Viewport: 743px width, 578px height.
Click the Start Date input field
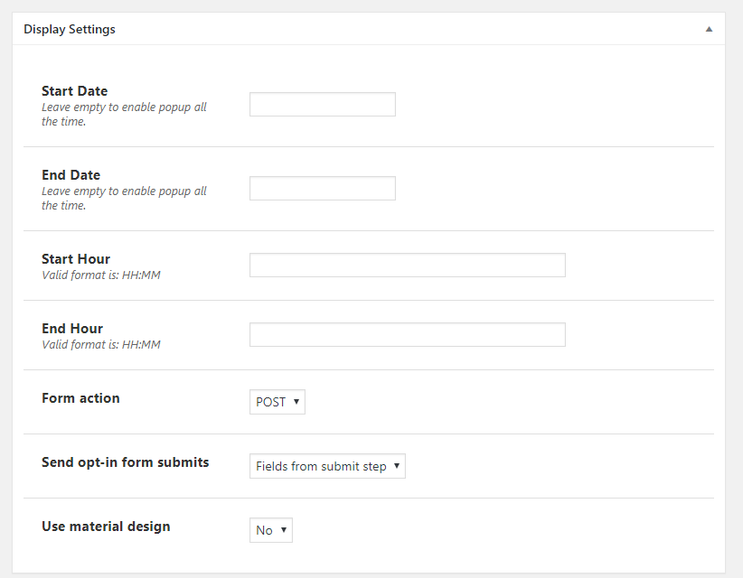pos(322,105)
